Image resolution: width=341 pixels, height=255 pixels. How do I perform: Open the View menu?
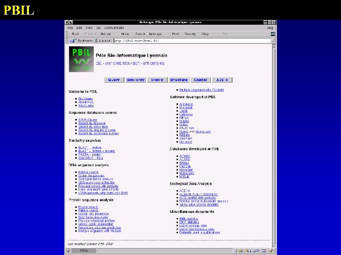89,28
